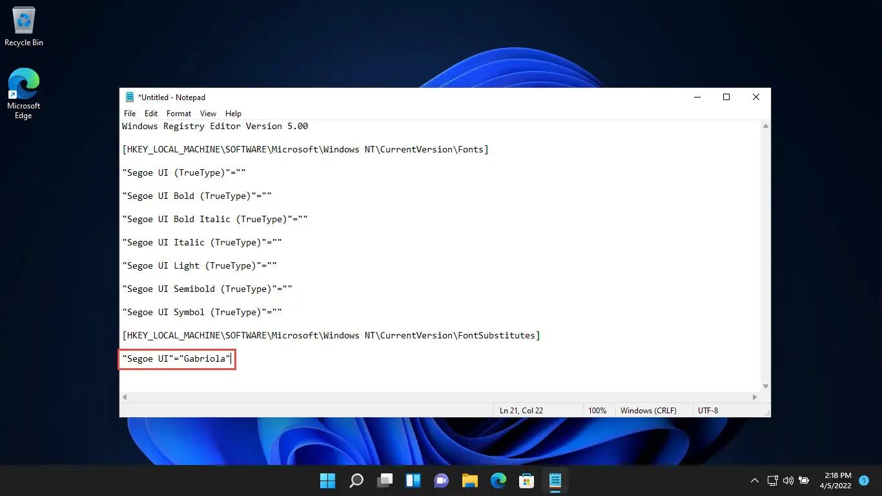Click the "Windows Registry Editor Version 5.00" line
Screen dimensions: 882x496
215,127
